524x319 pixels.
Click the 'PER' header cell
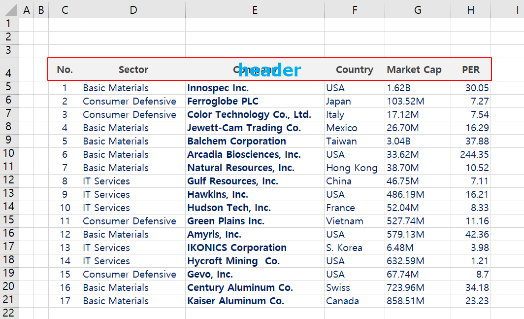[x=470, y=70]
